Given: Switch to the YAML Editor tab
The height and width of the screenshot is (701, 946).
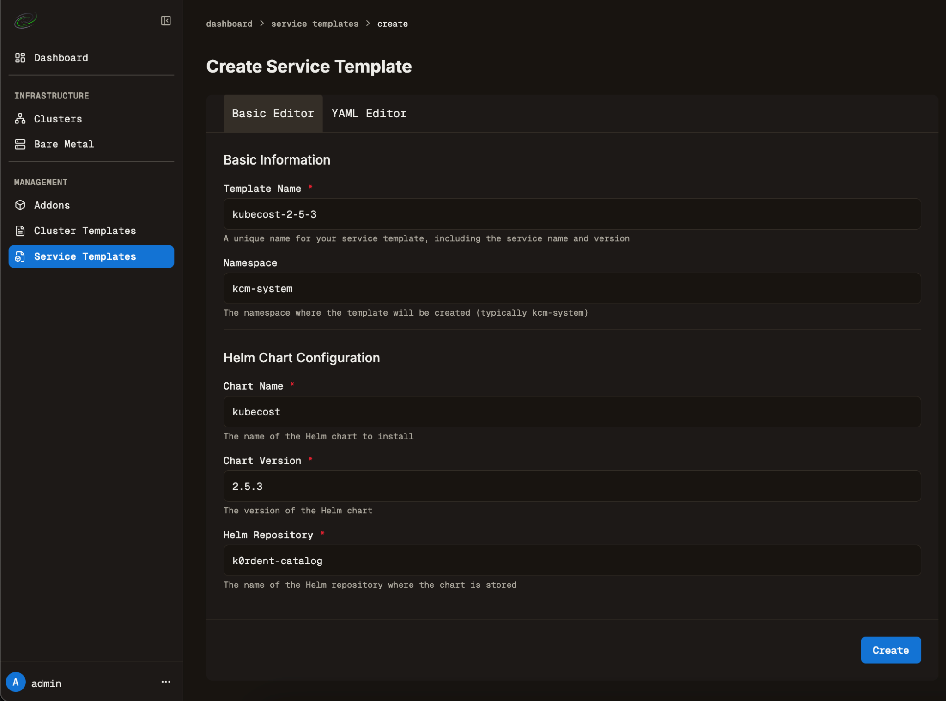Looking at the screenshot, I should tap(369, 114).
